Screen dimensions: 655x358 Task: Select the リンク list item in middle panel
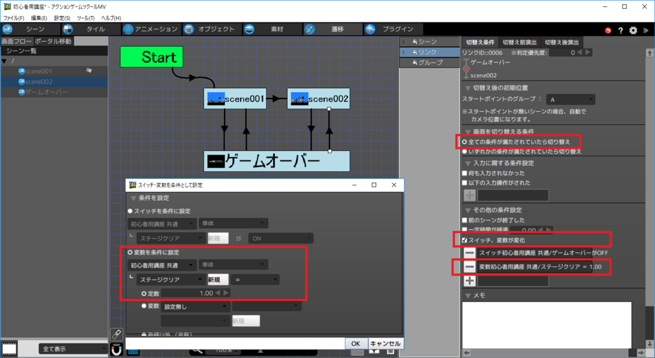coord(430,52)
